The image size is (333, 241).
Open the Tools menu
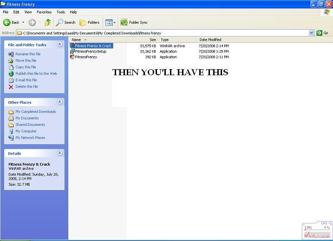(x=60, y=12)
